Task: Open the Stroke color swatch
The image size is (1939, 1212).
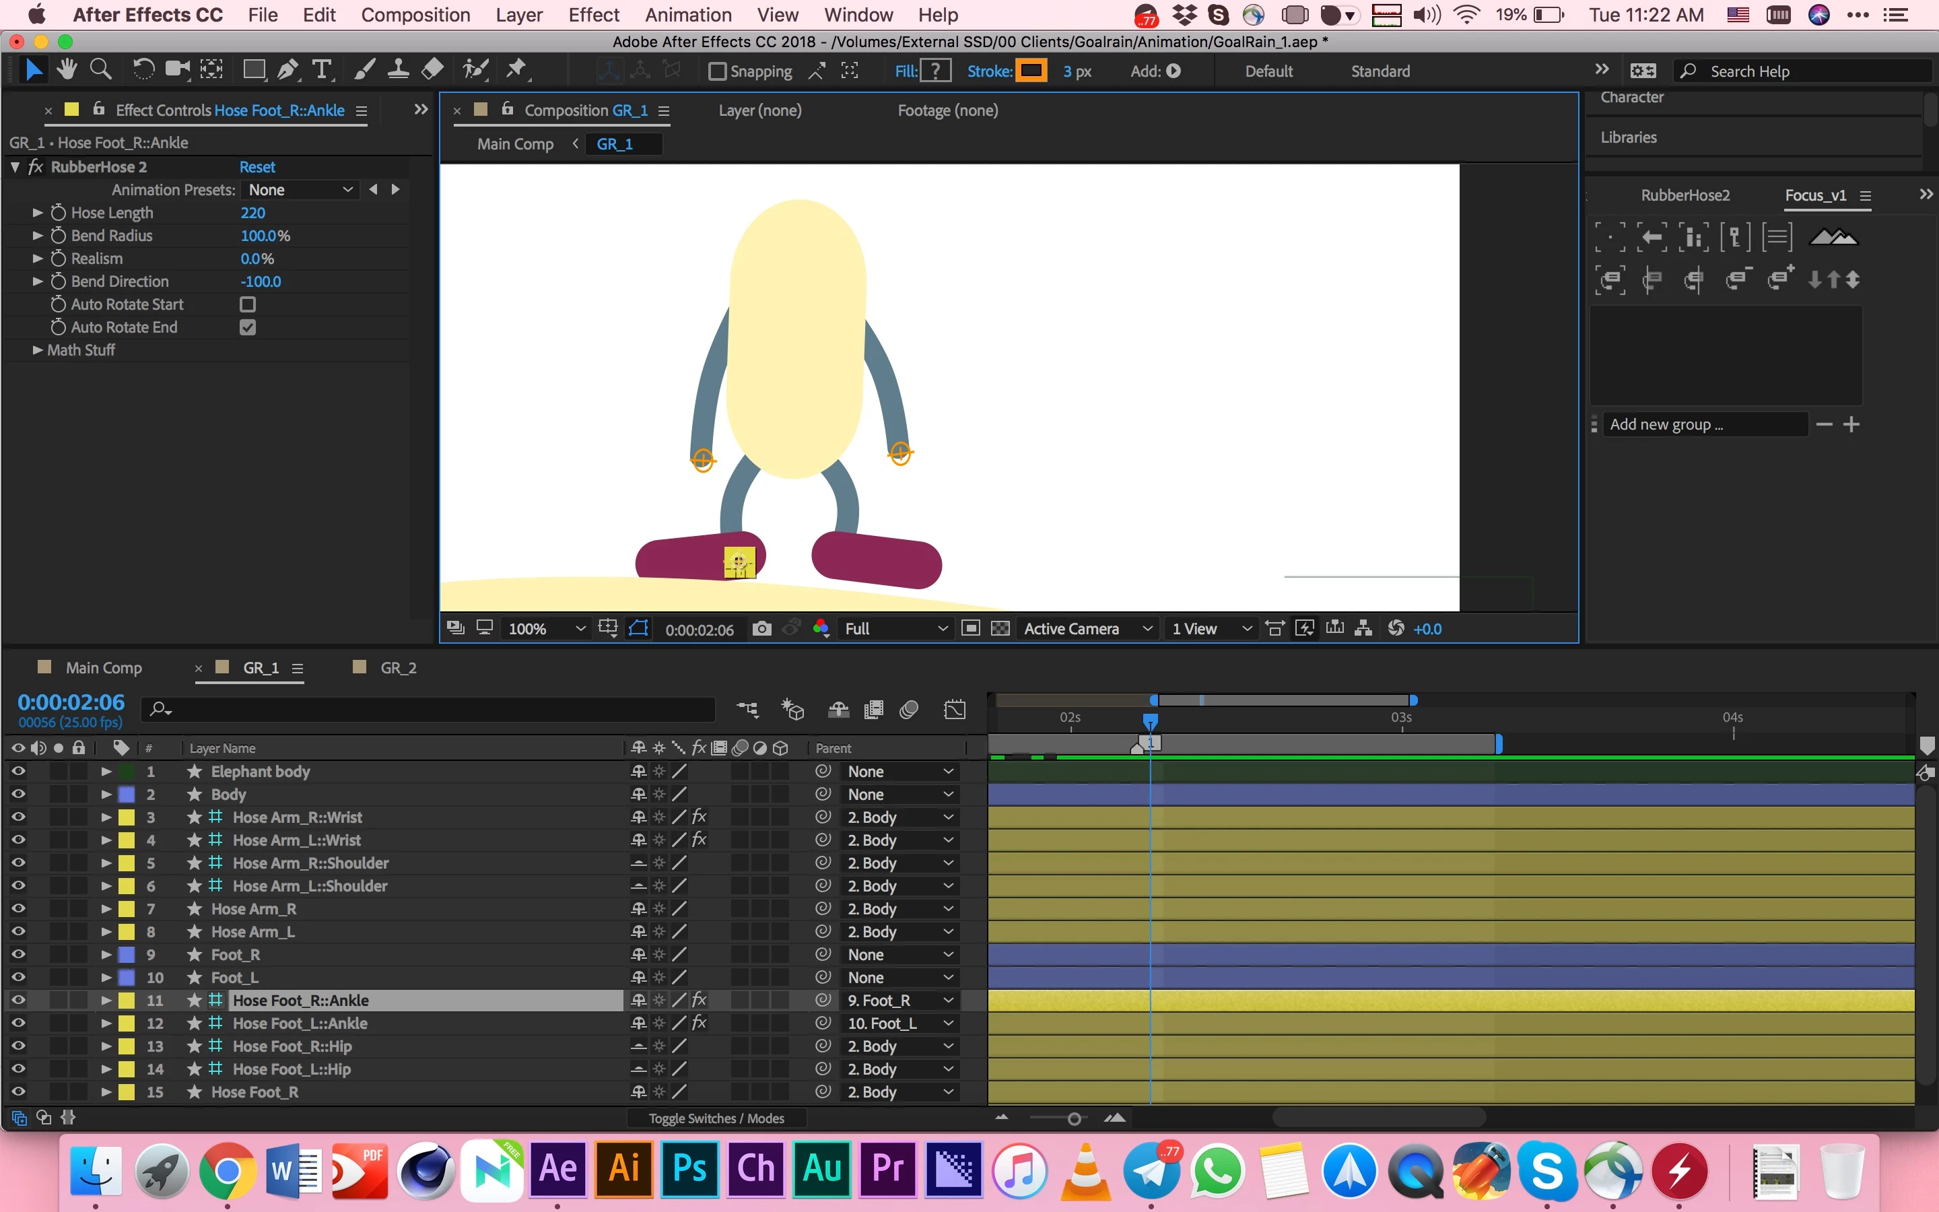Action: [1031, 71]
